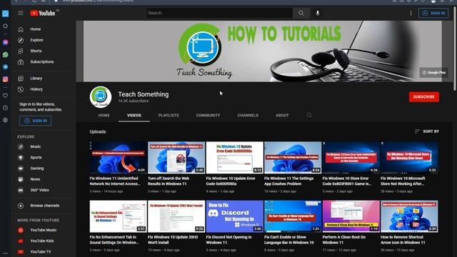Click the SIGN IN button in header
This screenshot has height=257, width=457.
tap(433, 13)
